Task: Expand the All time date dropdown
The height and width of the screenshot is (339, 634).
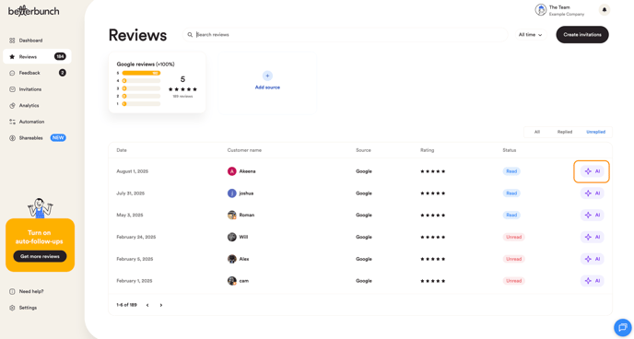Action: 530,35
